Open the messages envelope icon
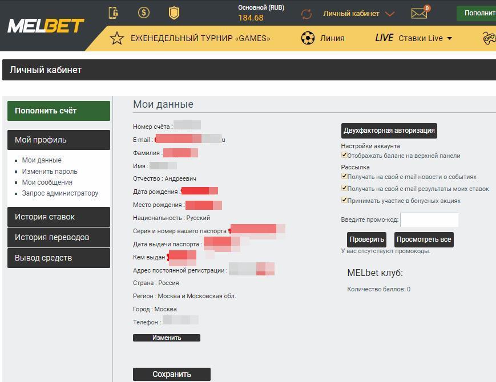The width and height of the screenshot is (496, 382). pos(419,13)
